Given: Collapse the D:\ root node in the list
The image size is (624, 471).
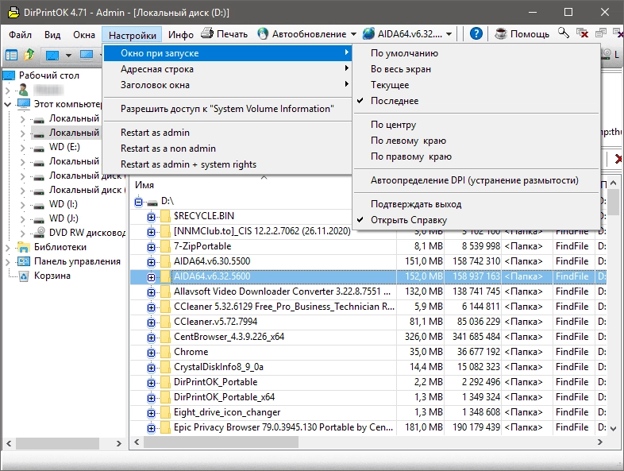Looking at the screenshot, I should (138, 203).
